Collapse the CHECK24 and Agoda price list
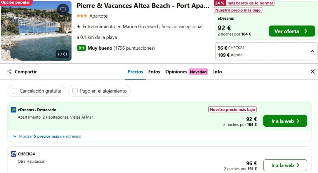 pyautogui.click(x=312, y=51)
